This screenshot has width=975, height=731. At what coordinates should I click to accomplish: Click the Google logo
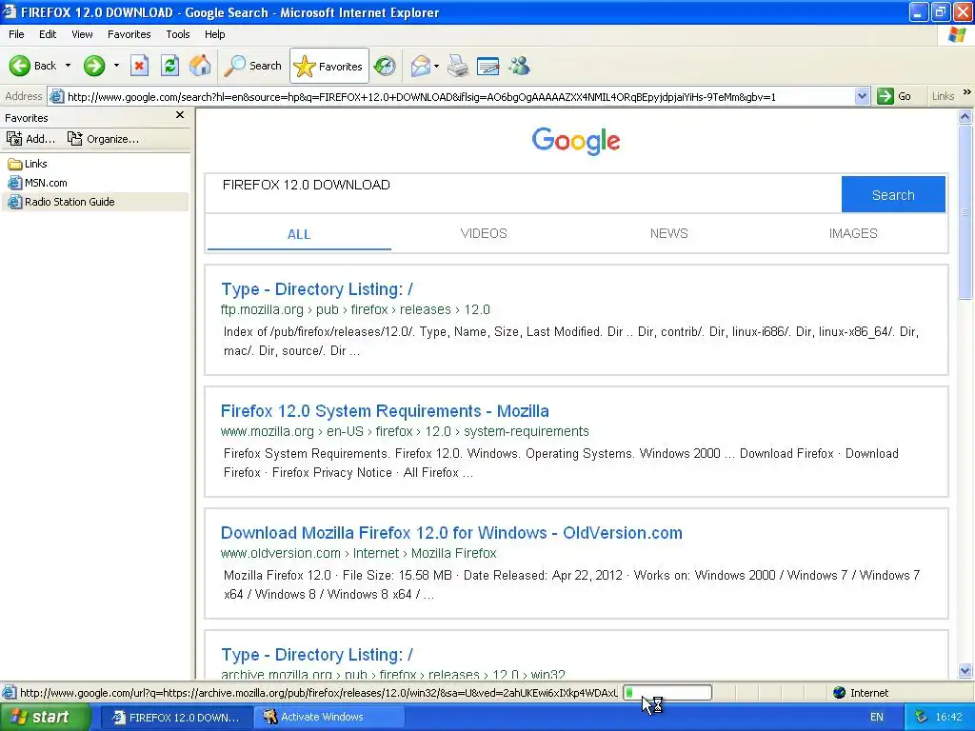tap(576, 141)
